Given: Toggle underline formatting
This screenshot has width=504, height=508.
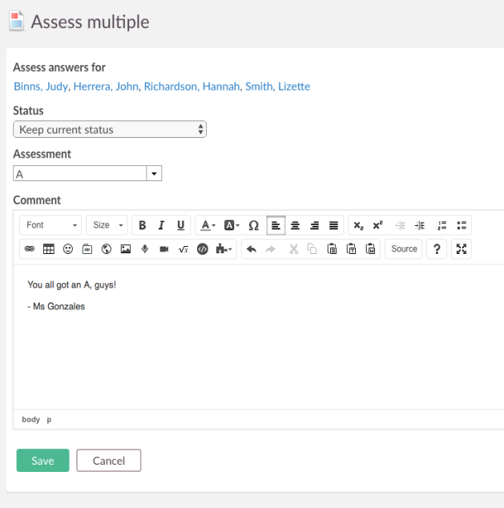Looking at the screenshot, I should coord(180,226).
